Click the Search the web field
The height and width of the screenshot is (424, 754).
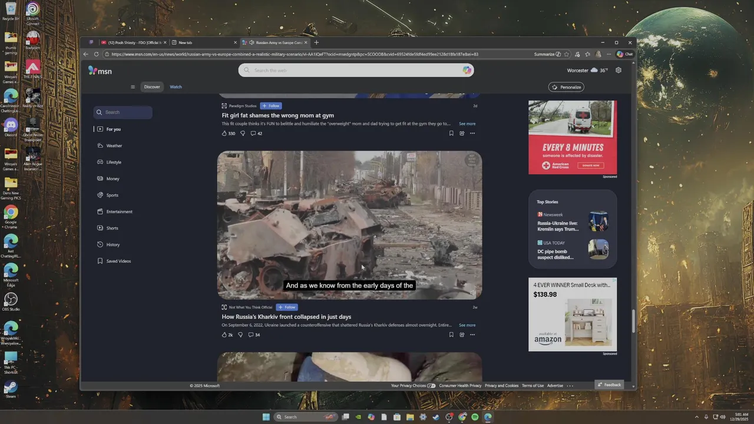click(356, 70)
